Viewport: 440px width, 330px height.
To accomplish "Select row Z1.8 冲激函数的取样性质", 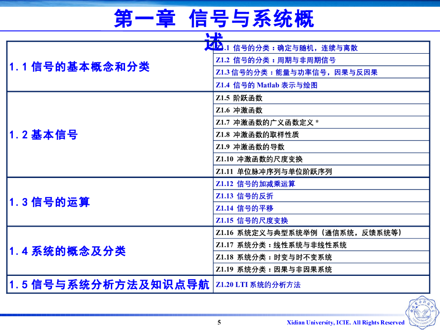I will [321, 134].
